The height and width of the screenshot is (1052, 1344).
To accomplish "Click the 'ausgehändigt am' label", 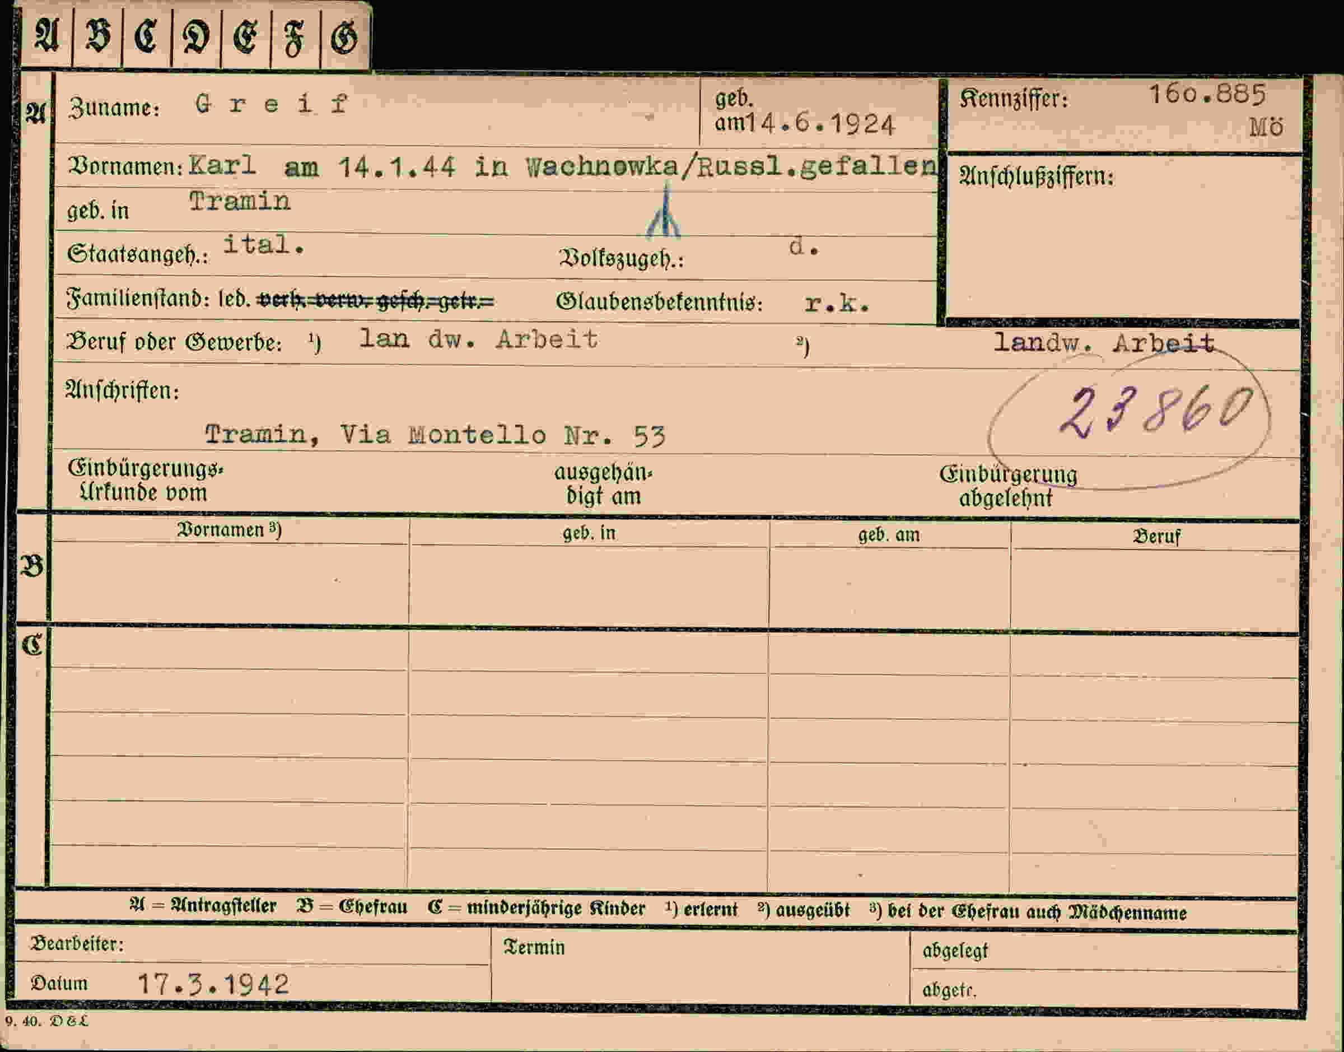I will tap(603, 484).
